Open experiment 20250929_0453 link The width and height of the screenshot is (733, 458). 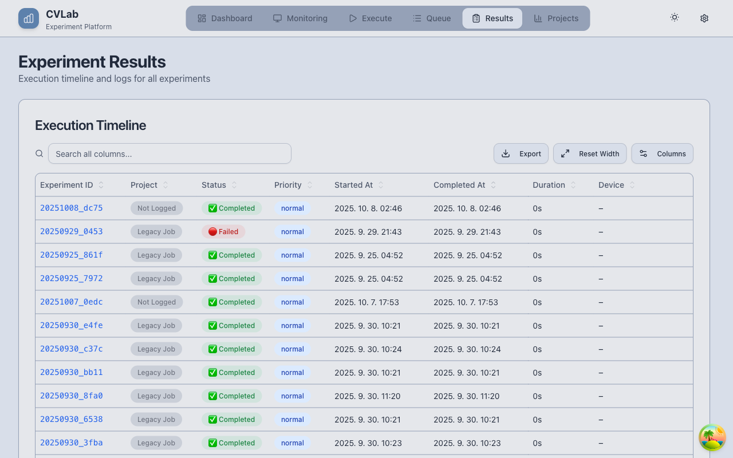[x=72, y=231]
